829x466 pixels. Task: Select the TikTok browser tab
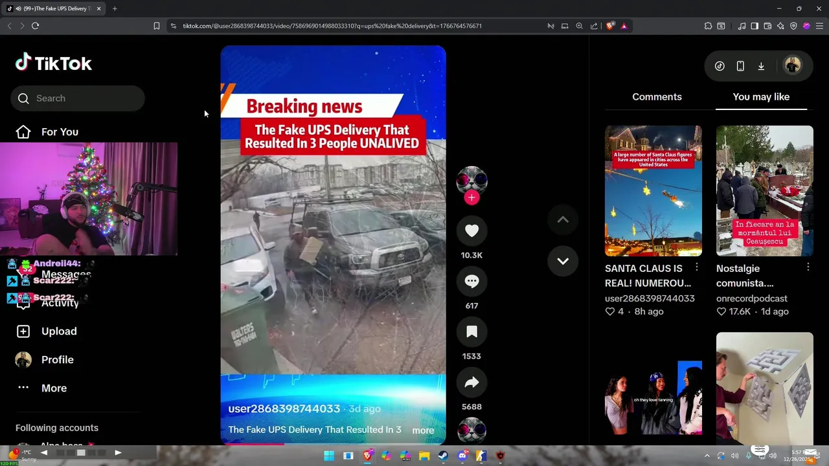coord(54,8)
